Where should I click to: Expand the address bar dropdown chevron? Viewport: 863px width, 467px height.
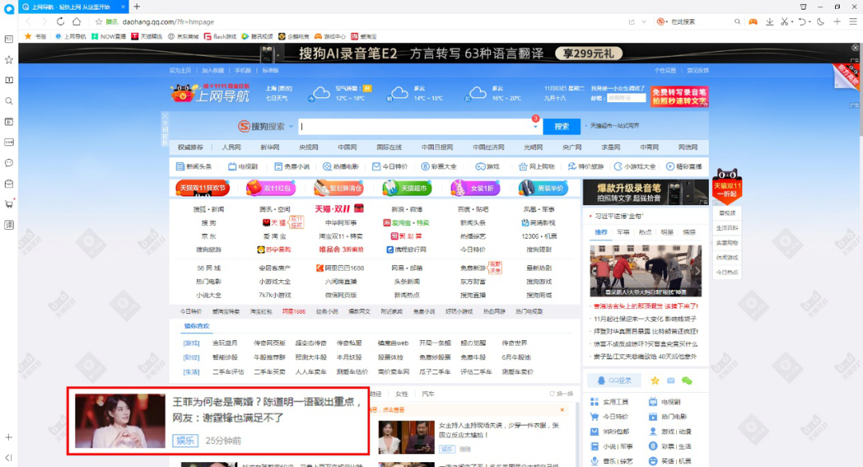pyautogui.click(x=644, y=22)
